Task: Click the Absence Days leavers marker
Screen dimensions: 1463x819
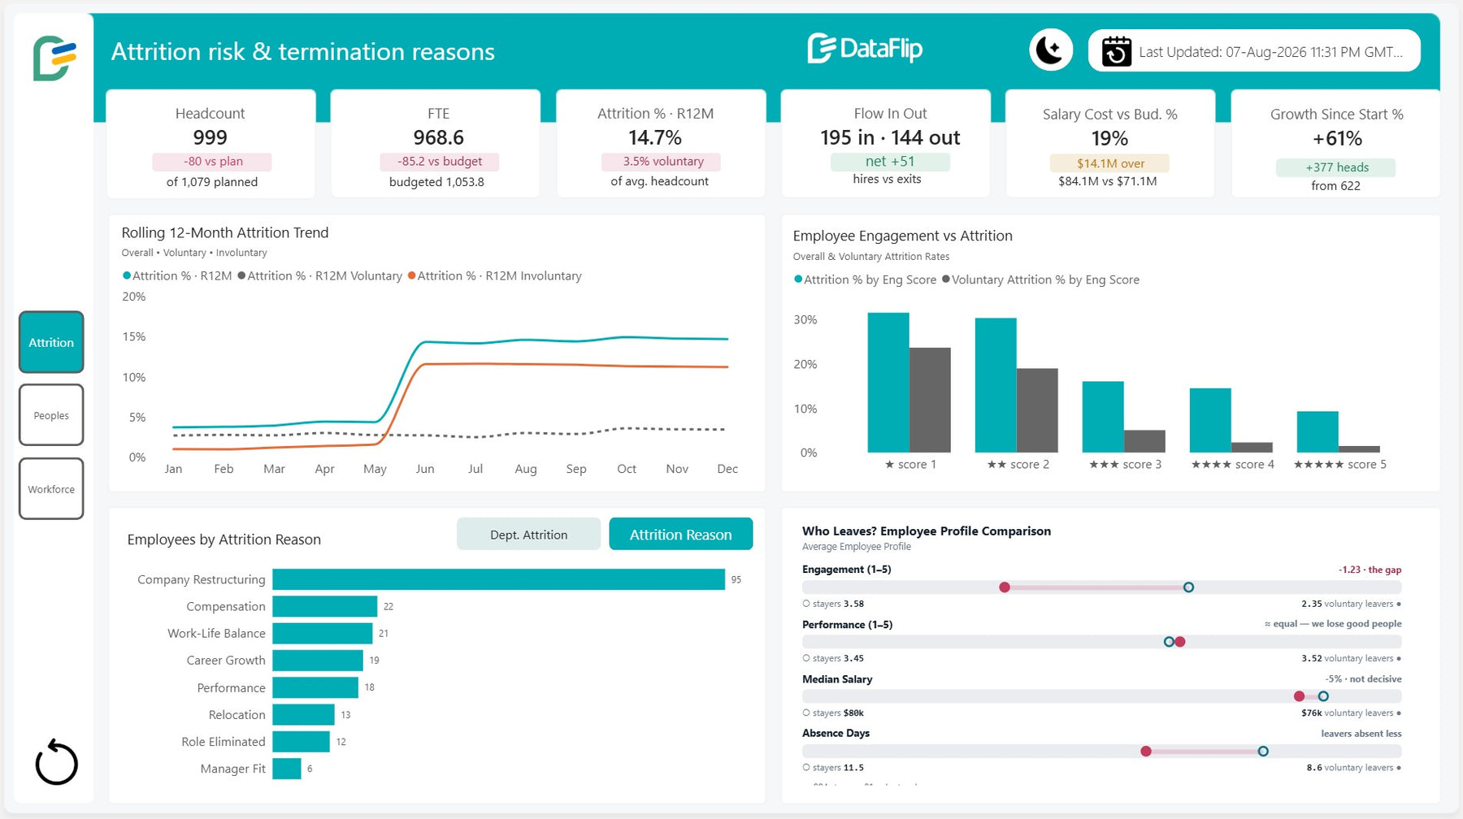Action: (x=1145, y=751)
